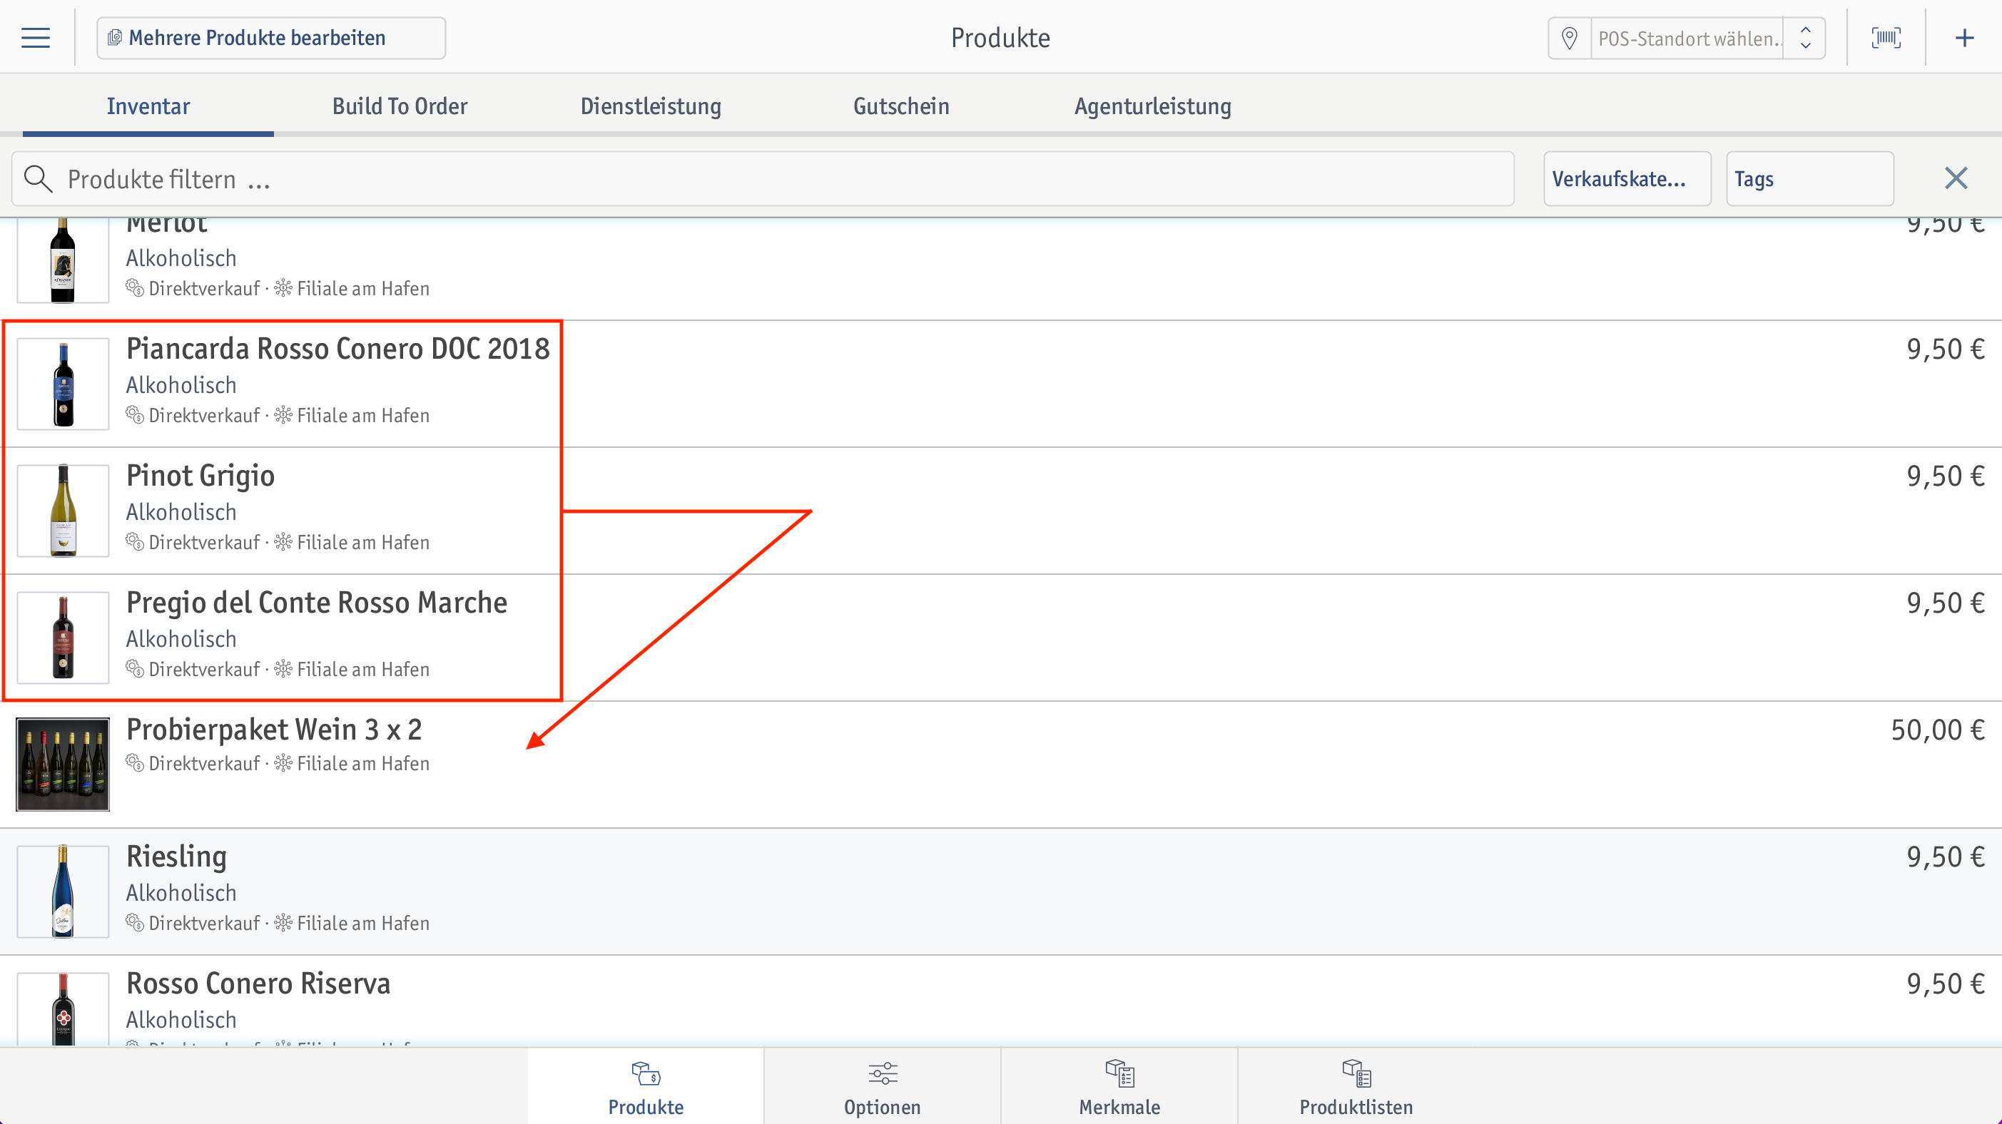Viewport: 2002px width, 1124px height.
Task: Clear filters with the X icon
Action: click(x=1956, y=179)
